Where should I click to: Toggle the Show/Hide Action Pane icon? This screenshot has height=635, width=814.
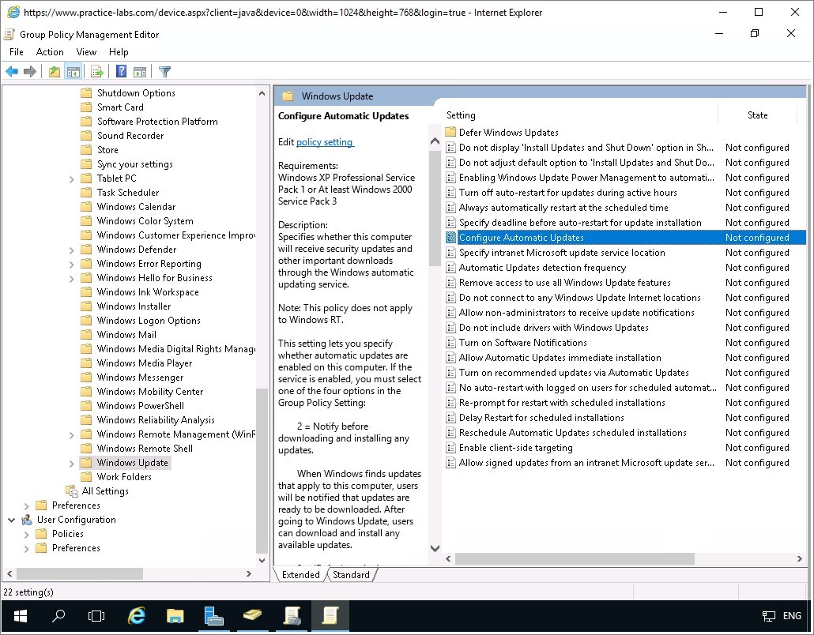point(139,72)
